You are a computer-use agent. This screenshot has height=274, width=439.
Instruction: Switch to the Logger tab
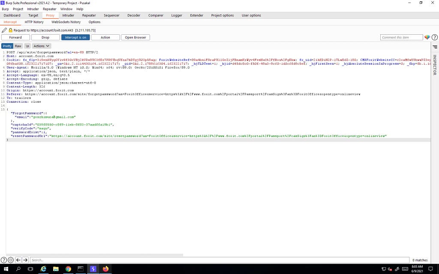(177, 15)
